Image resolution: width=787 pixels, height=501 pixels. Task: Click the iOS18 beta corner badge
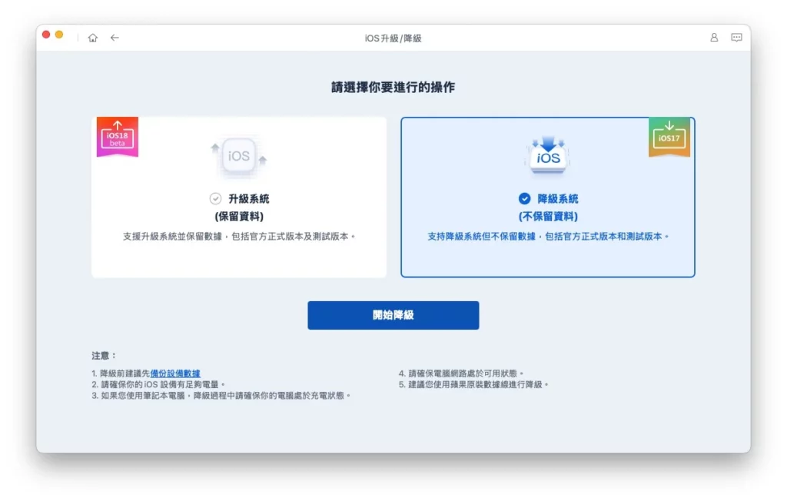[x=117, y=136]
